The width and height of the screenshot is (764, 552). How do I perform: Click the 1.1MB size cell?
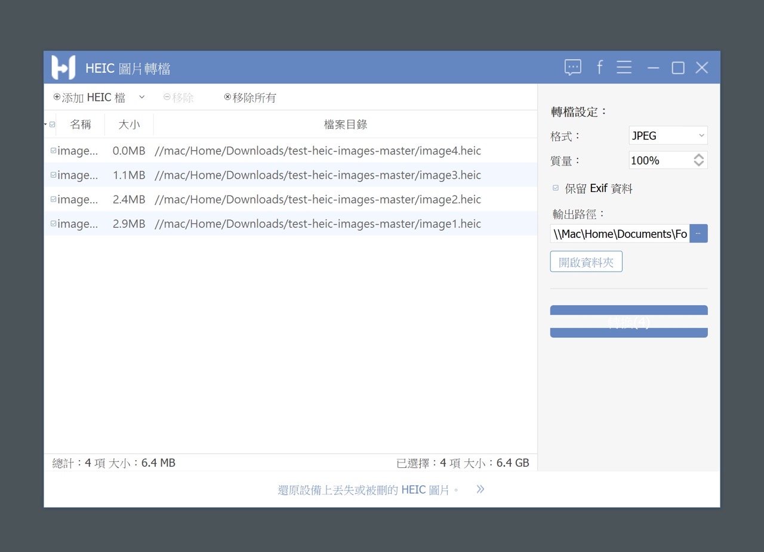click(x=129, y=175)
